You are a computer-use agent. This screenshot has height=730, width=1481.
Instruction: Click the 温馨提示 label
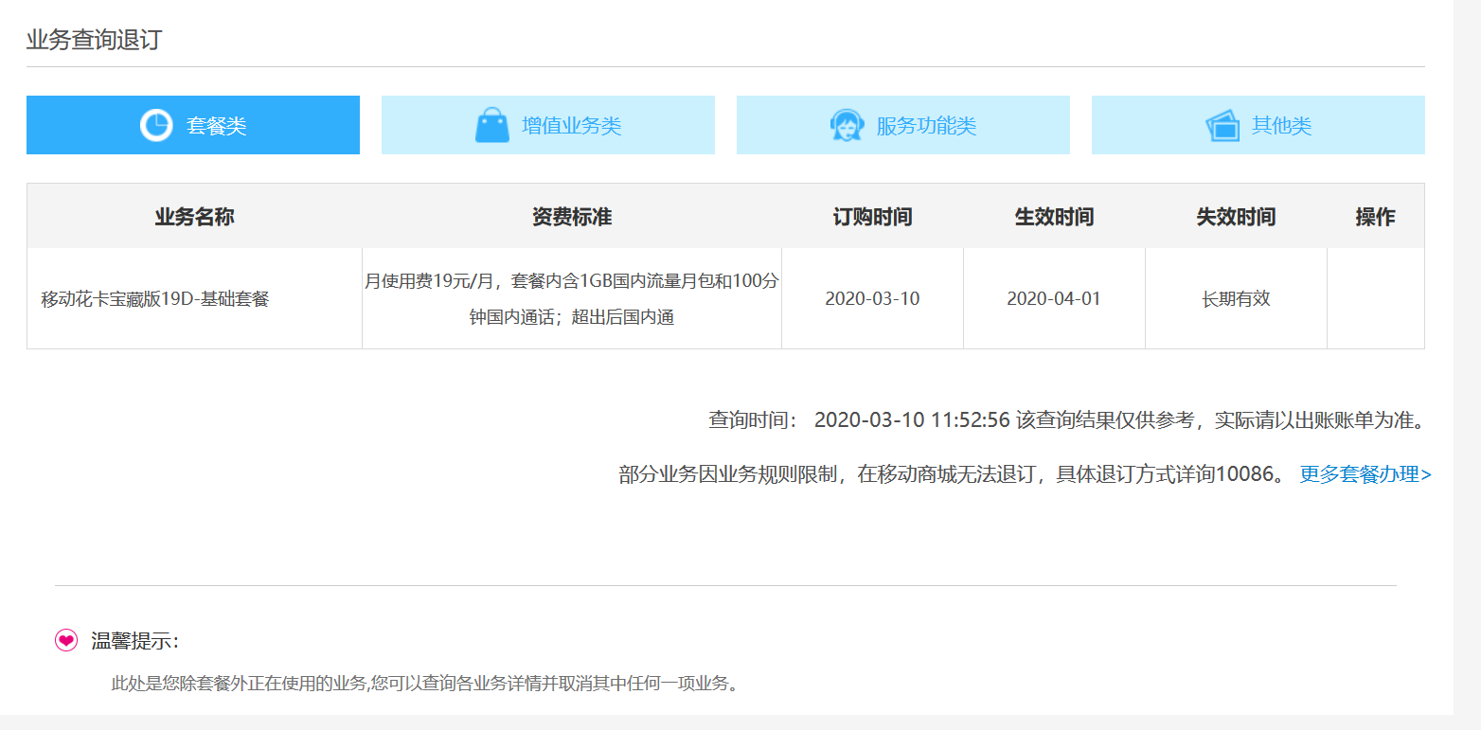[134, 641]
